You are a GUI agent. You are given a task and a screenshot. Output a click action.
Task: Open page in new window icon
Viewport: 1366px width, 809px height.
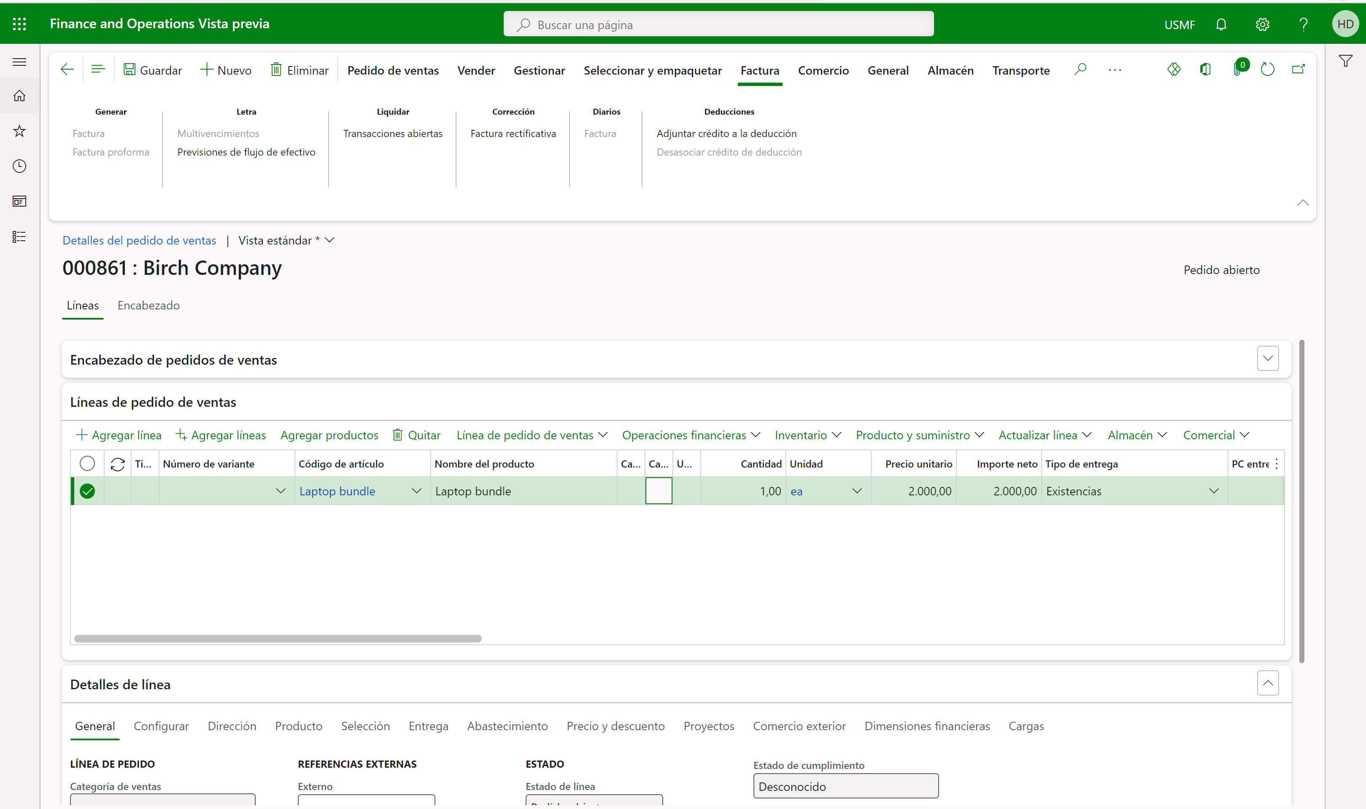[x=1299, y=70]
